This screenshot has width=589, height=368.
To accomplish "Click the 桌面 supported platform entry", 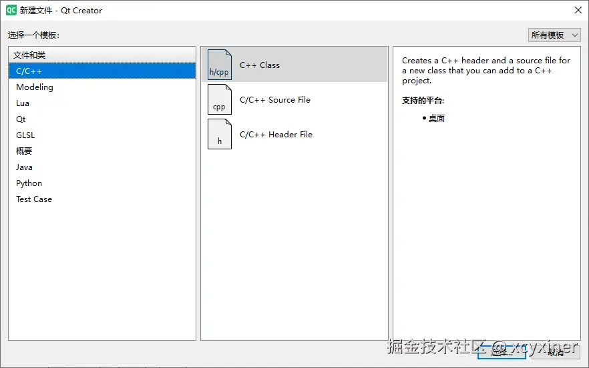I will [x=437, y=119].
